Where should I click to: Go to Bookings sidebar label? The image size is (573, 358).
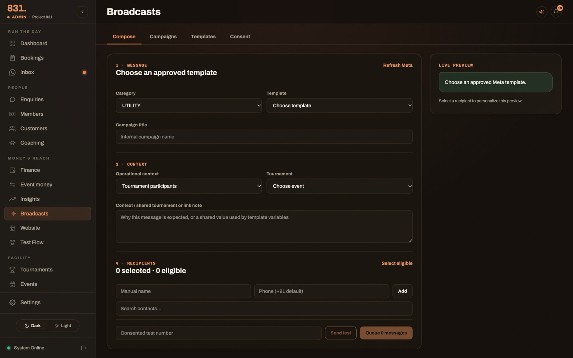click(x=32, y=58)
